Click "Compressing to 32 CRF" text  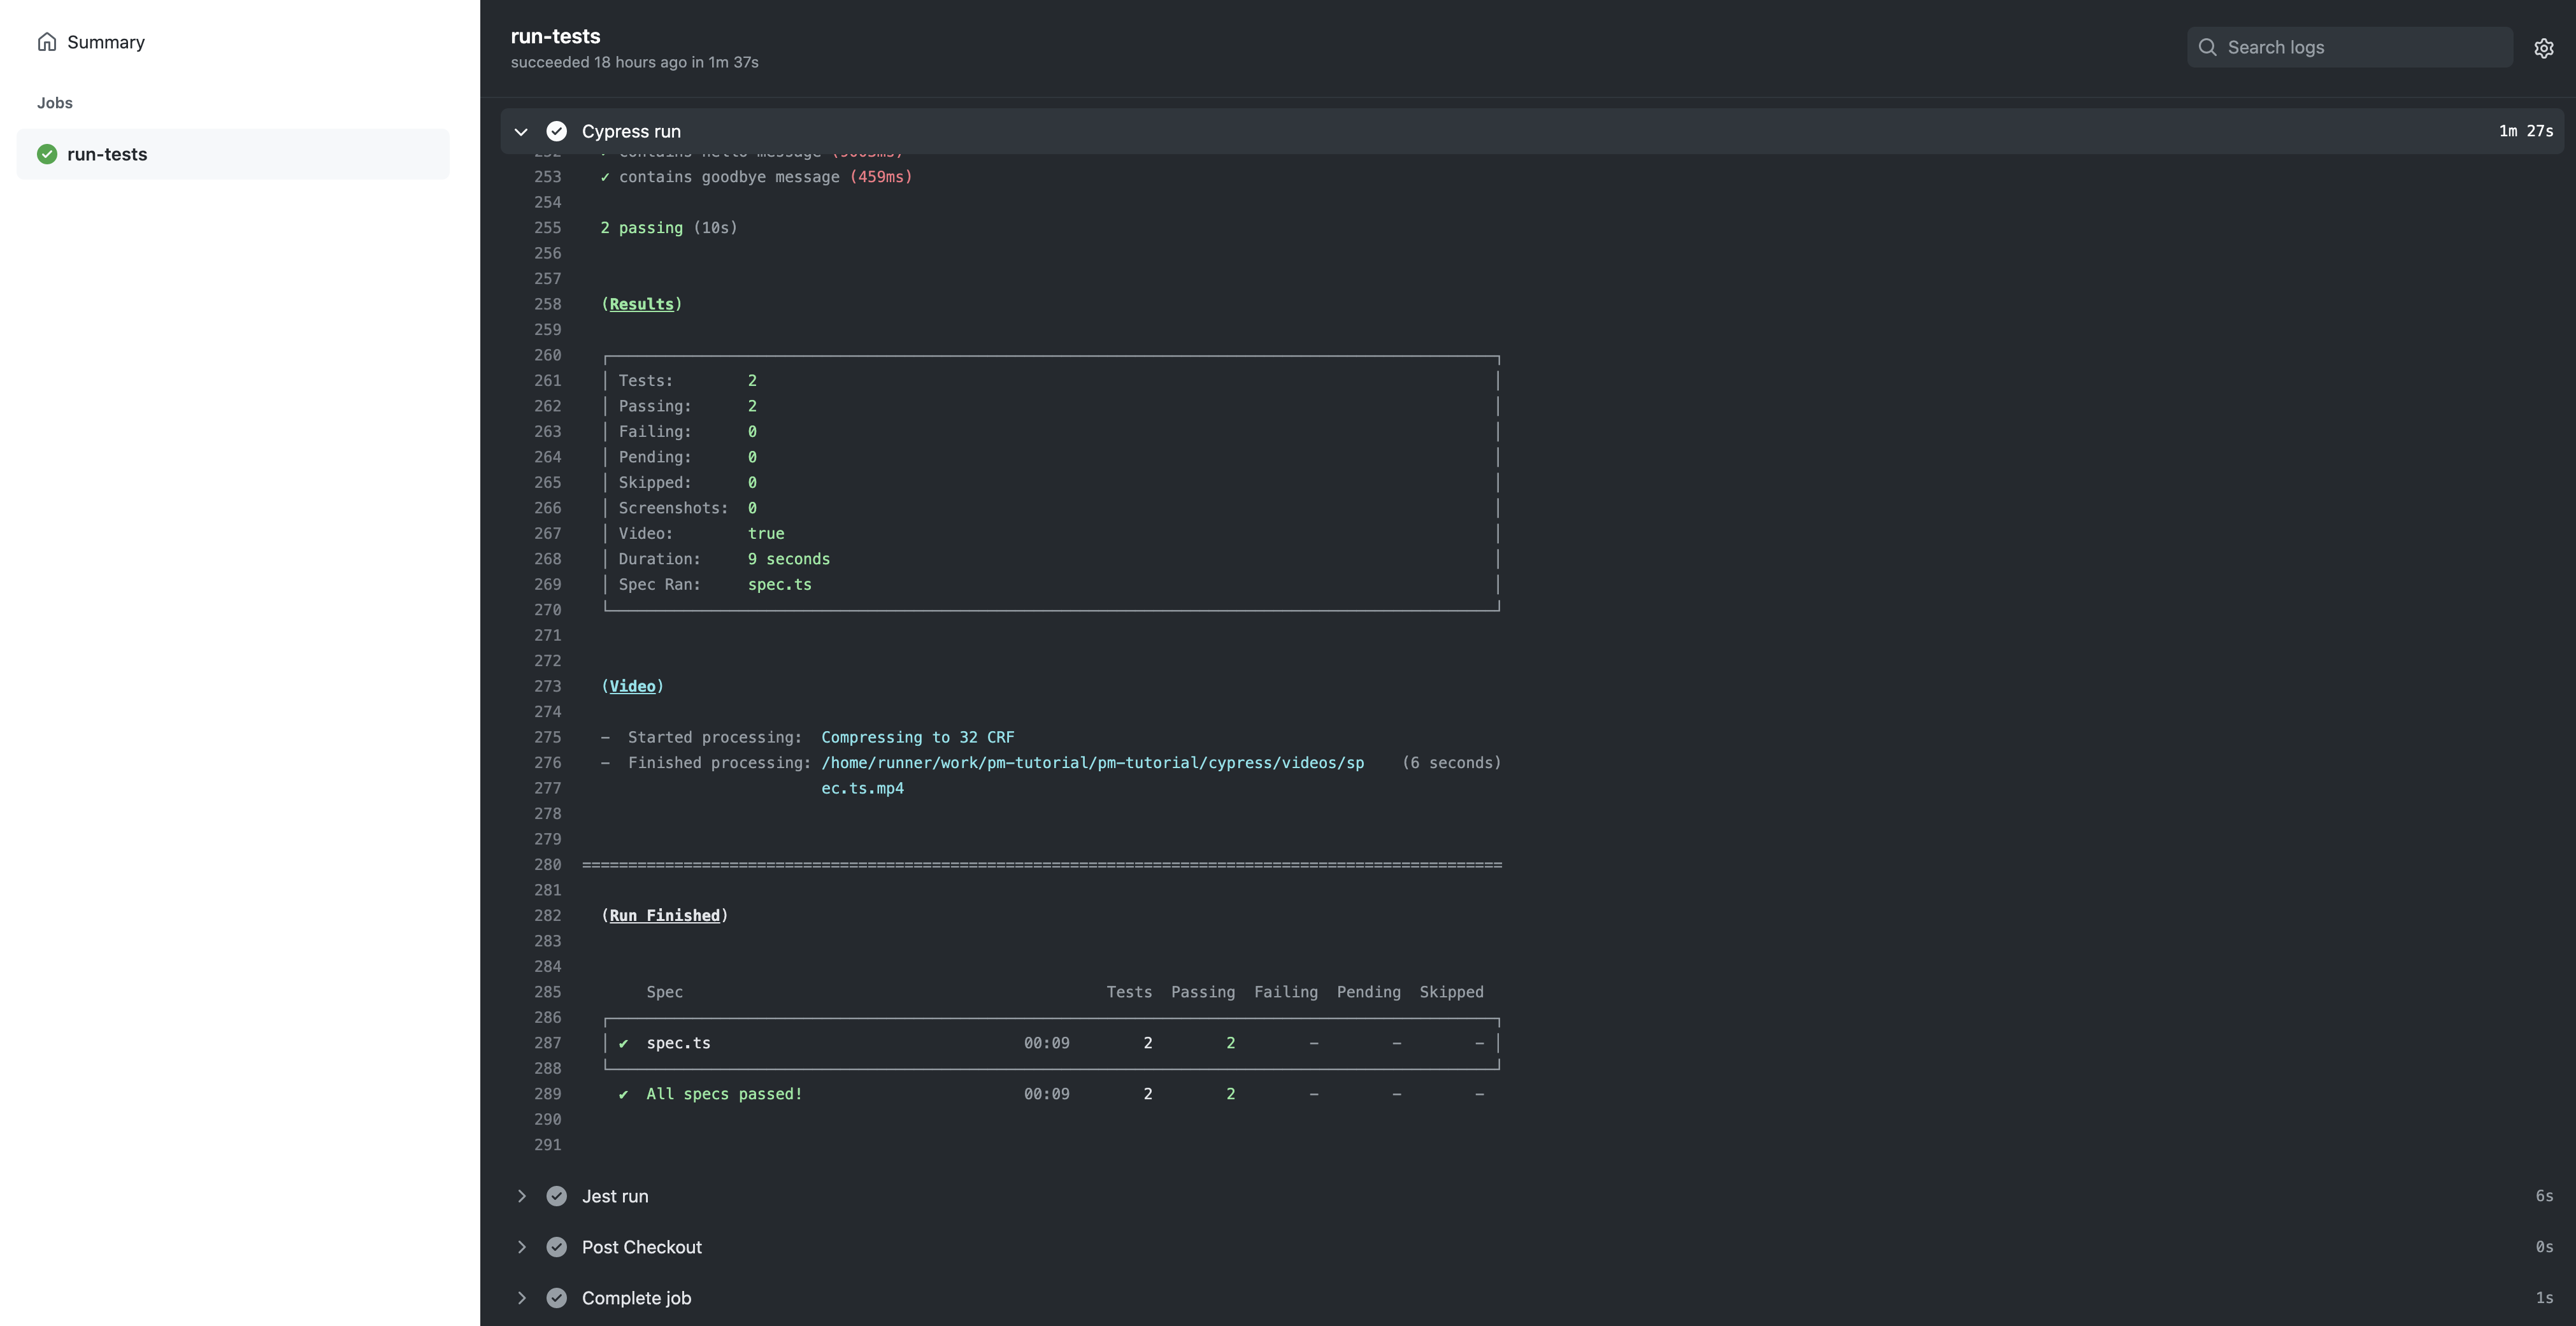click(917, 737)
